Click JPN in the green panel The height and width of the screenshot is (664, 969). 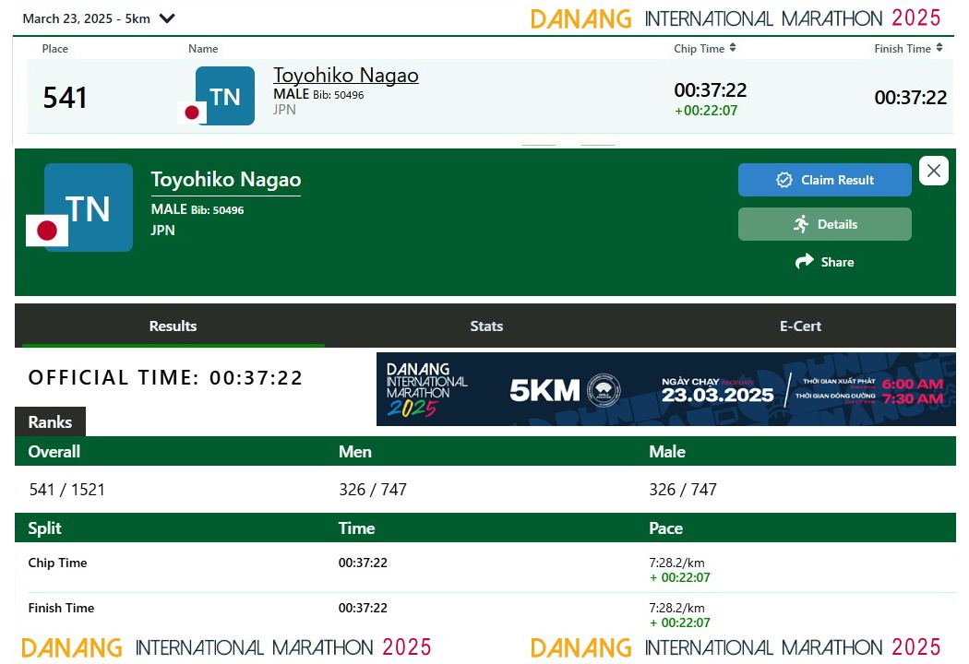pos(163,231)
